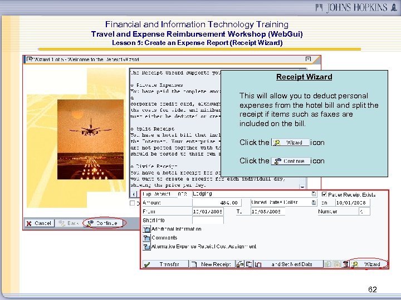This screenshot has width=401, height=300.
Task: Click scroll-left arrow below wizard text box
Action: [x=134, y=194]
